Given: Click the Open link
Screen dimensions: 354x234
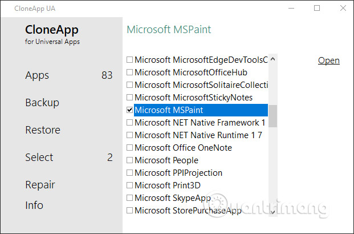Looking at the screenshot, I should point(329,60).
